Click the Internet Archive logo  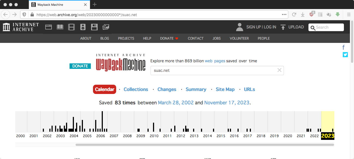21,27
